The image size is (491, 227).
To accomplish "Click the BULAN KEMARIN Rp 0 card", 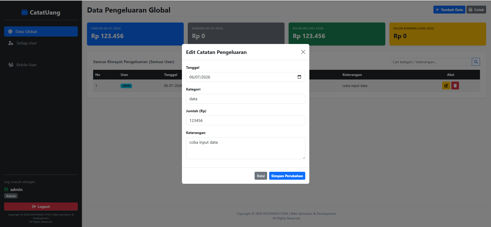I will [438, 34].
